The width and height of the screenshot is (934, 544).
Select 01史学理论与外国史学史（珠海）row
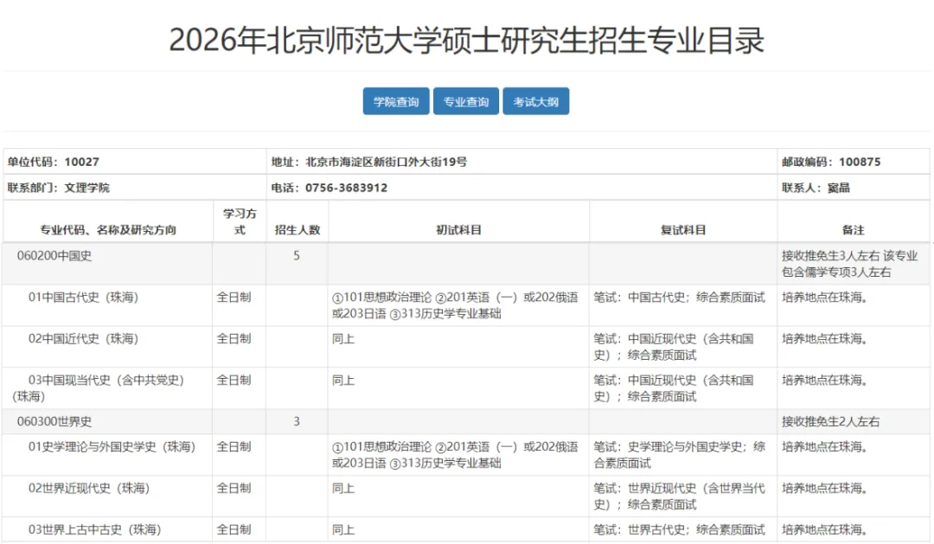466,455
